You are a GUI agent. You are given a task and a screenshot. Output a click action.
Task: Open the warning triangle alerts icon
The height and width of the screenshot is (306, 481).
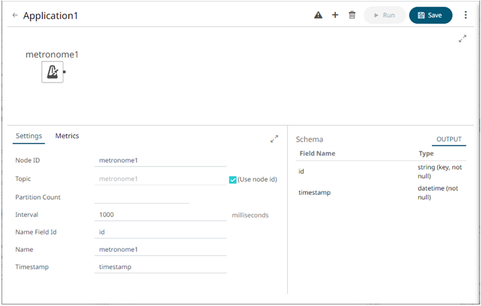point(318,15)
